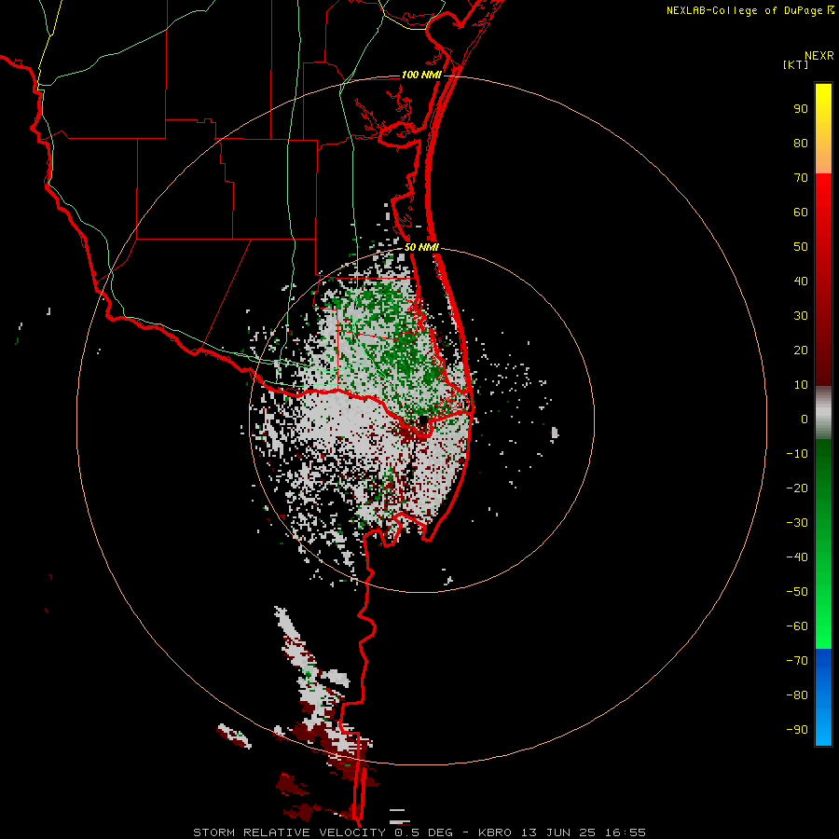Click the 20 value on the velocity scale
The height and width of the screenshot is (839, 839).
pos(801,350)
